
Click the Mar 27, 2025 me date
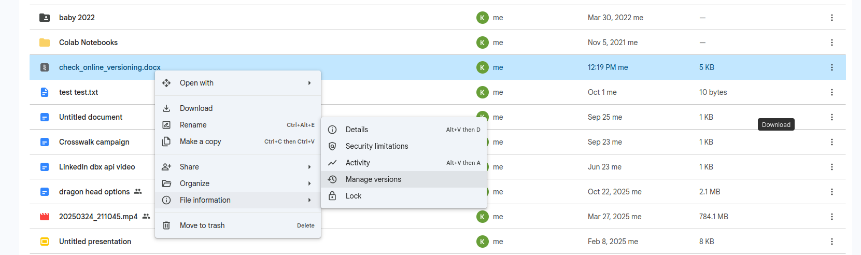tap(615, 217)
